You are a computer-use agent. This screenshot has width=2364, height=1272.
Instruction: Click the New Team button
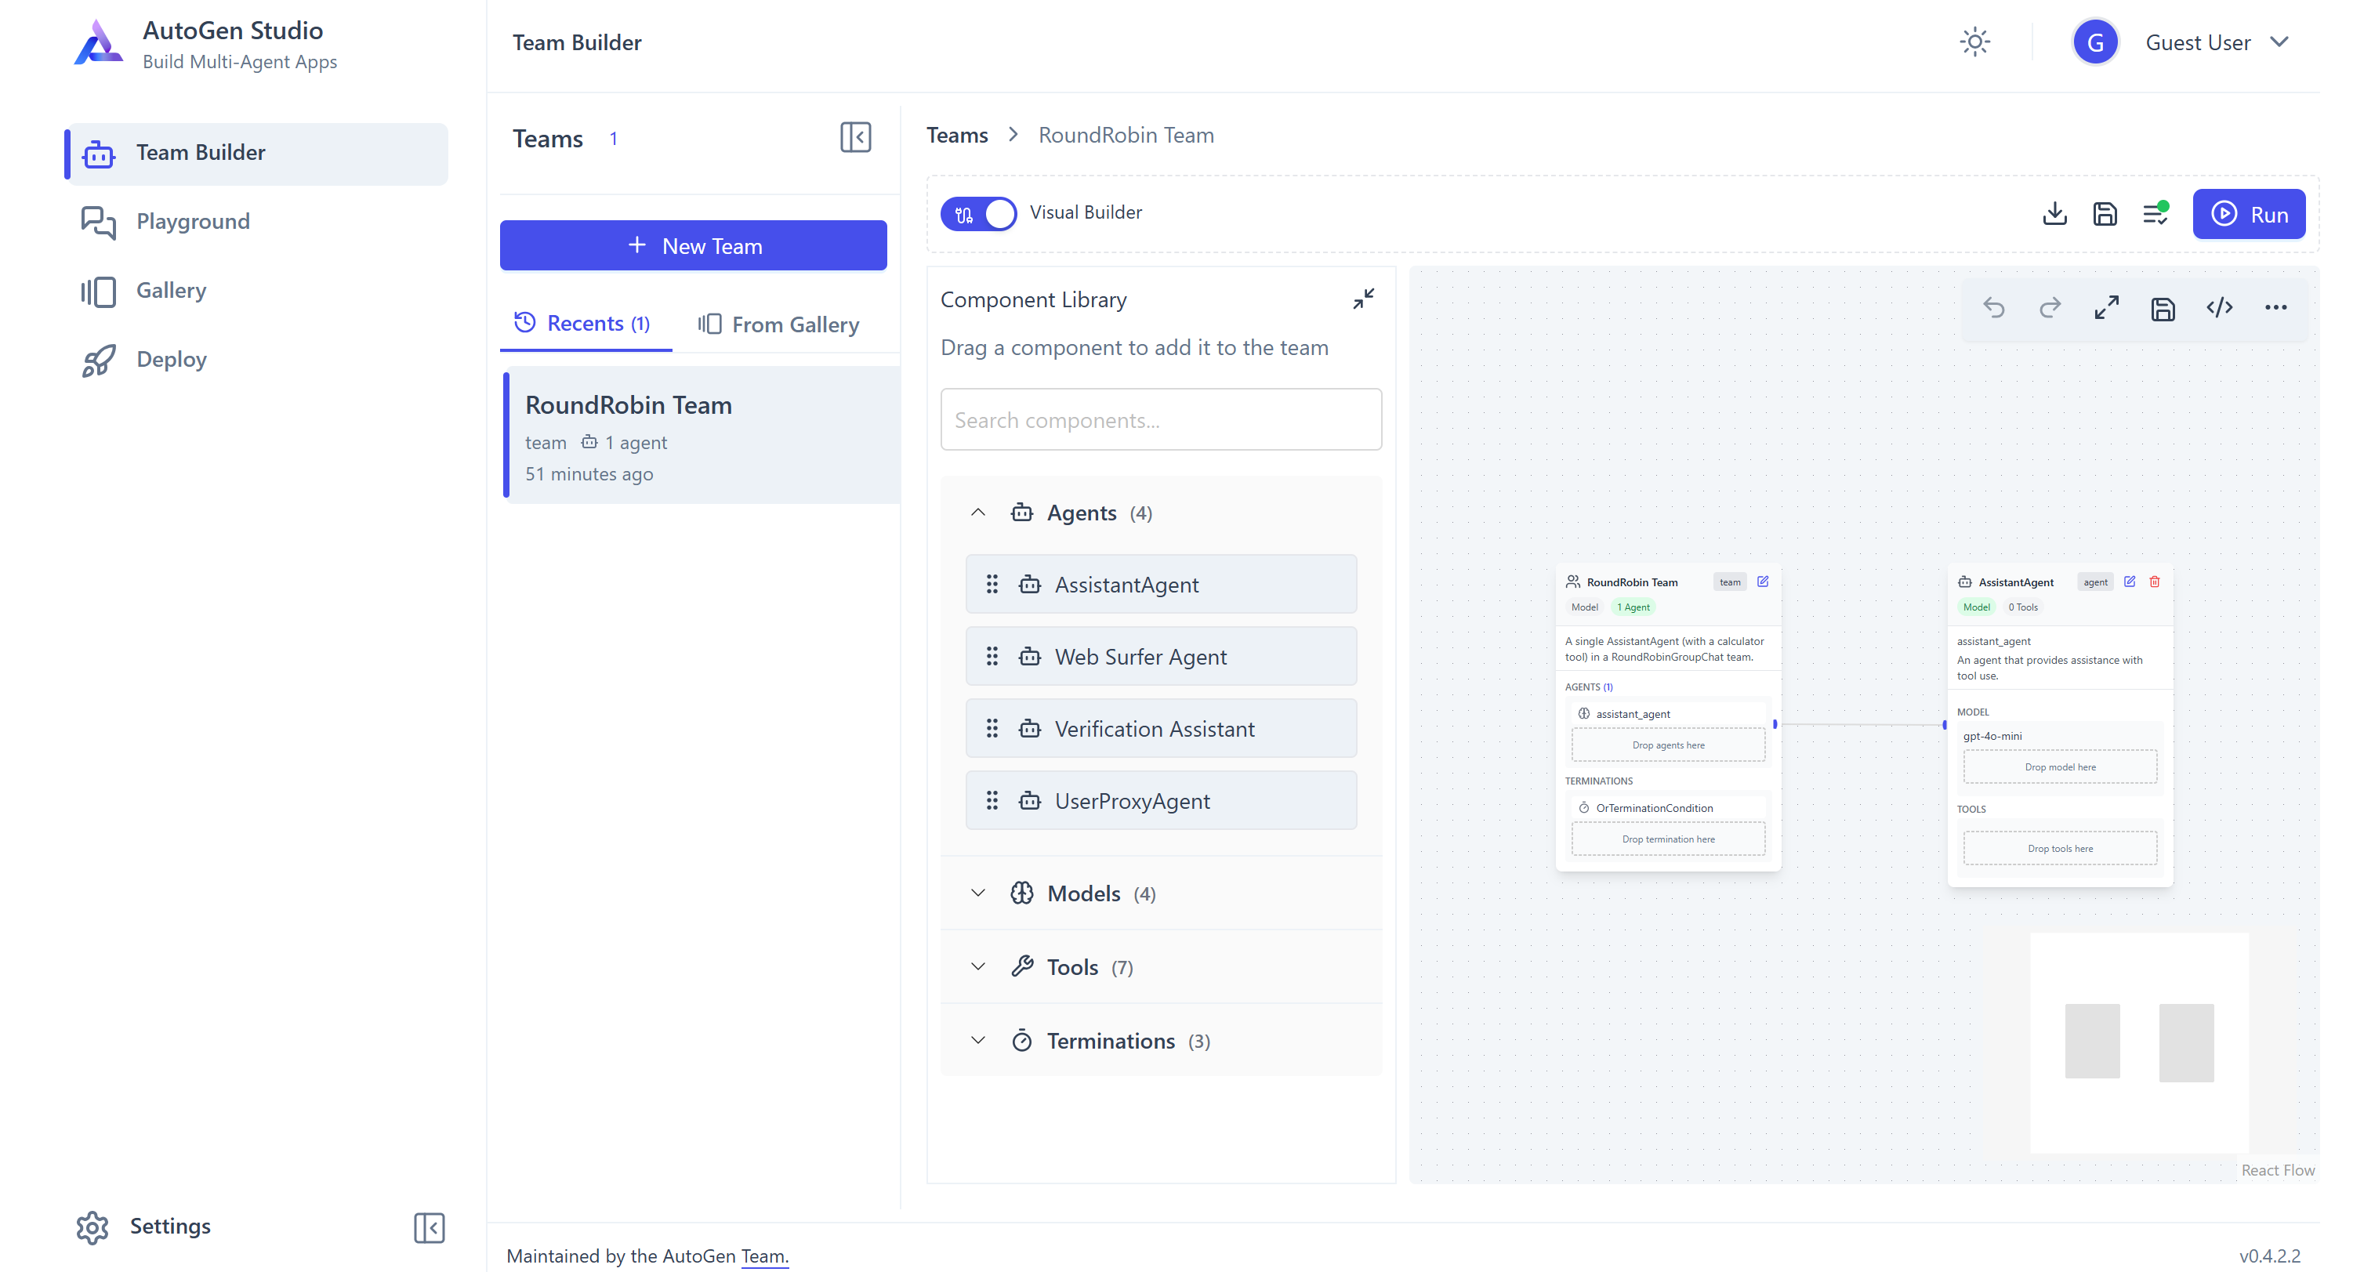click(x=693, y=246)
